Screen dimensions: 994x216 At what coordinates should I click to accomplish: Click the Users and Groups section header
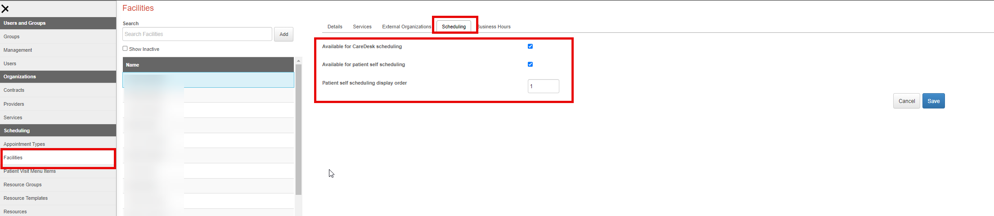(58, 23)
